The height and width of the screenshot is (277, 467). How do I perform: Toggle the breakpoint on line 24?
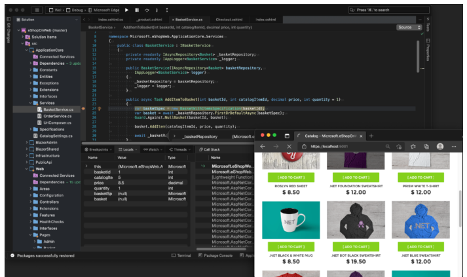(83, 109)
